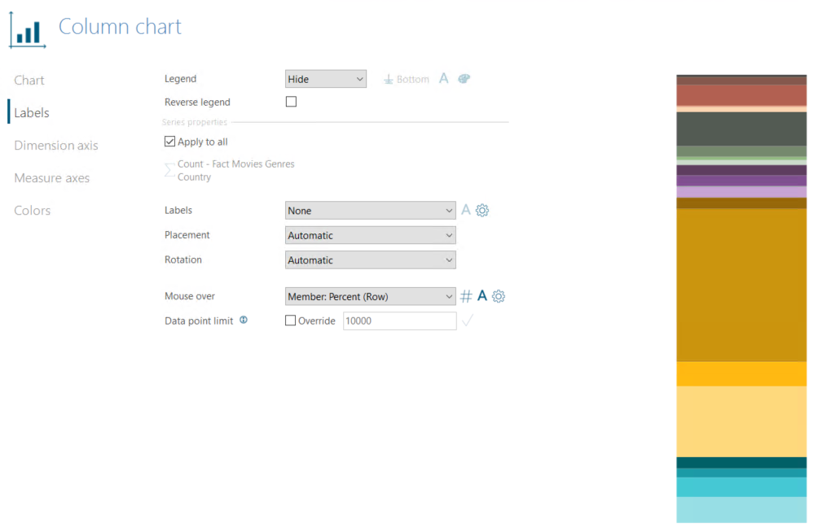The width and height of the screenshot is (818, 532).
Task: Click the turquoise chart segment
Action: 741,486
